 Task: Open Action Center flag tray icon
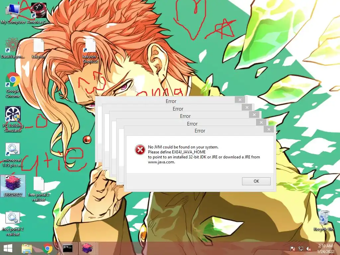(293, 248)
